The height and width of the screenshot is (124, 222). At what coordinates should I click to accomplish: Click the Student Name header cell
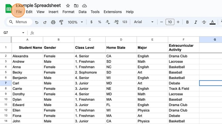[27, 48]
